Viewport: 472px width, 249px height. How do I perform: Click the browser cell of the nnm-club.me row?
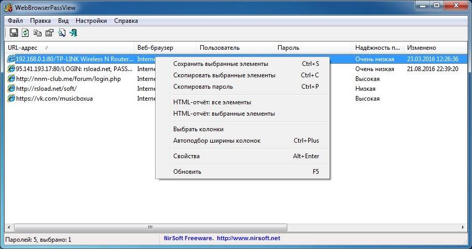[146, 79]
